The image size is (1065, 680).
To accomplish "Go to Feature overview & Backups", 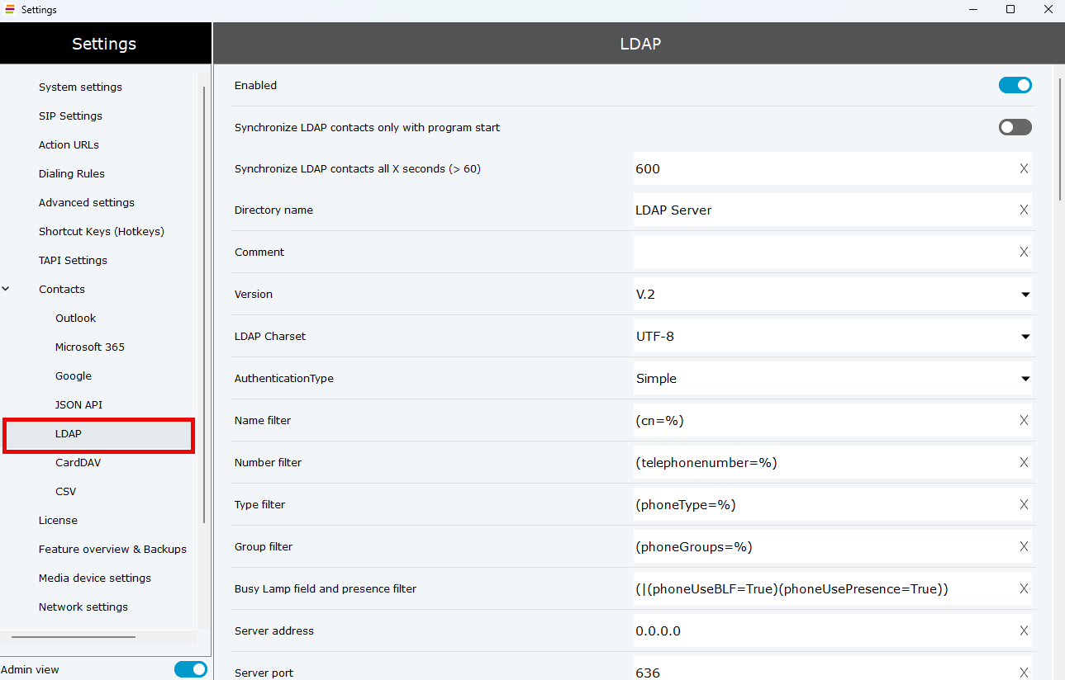I will [x=112, y=549].
